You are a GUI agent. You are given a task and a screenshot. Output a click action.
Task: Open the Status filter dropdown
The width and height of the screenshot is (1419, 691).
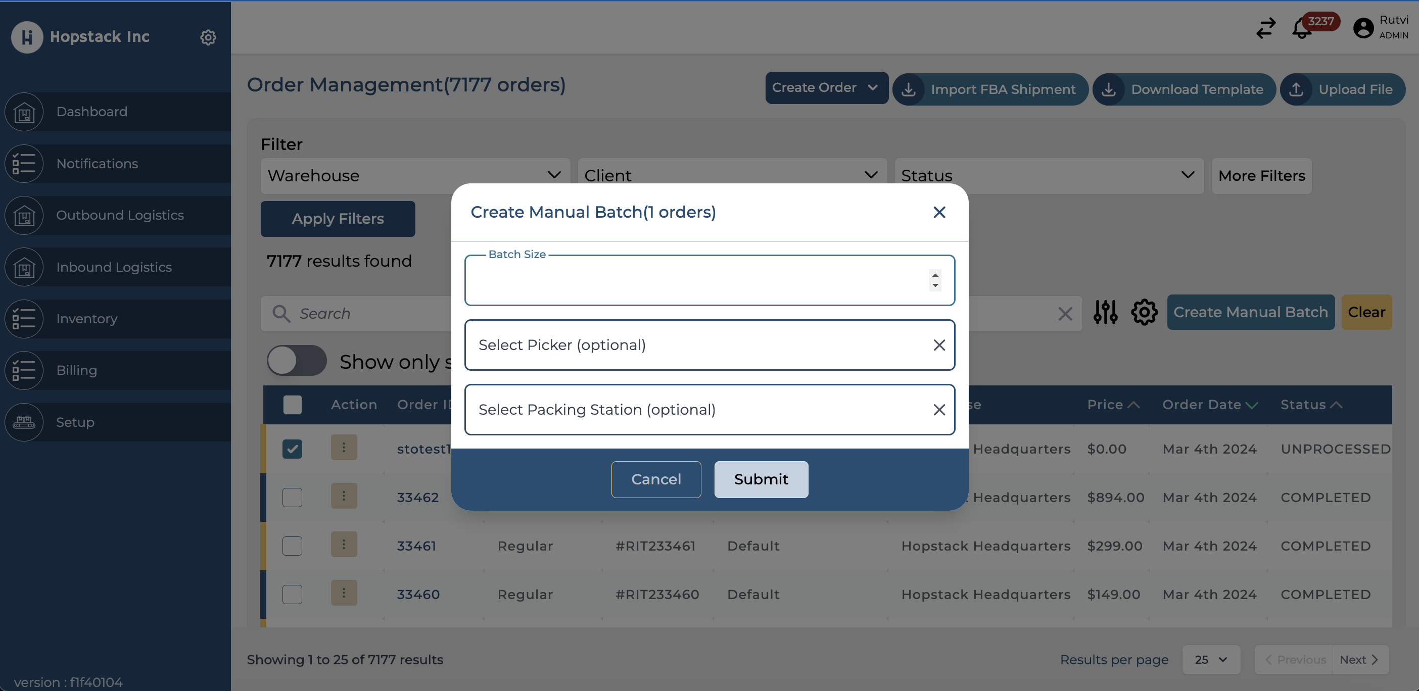[1048, 176]
